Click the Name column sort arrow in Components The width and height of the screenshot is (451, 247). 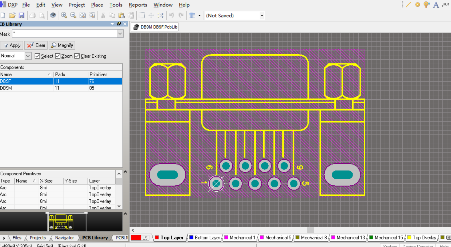tap(49, 74)
